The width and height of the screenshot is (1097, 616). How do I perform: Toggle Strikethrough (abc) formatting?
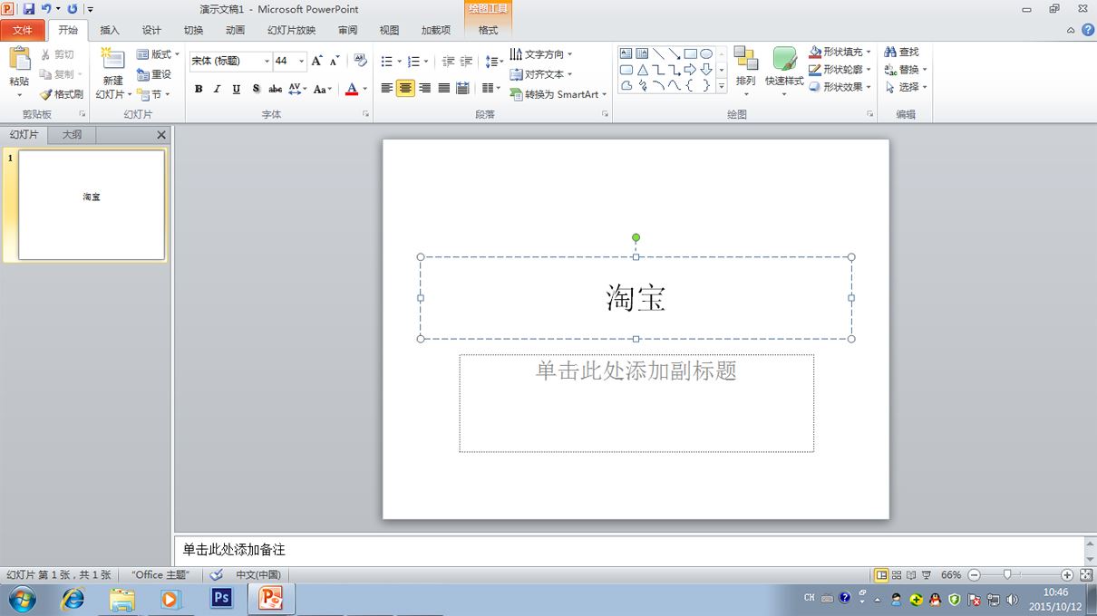point(275,89)
